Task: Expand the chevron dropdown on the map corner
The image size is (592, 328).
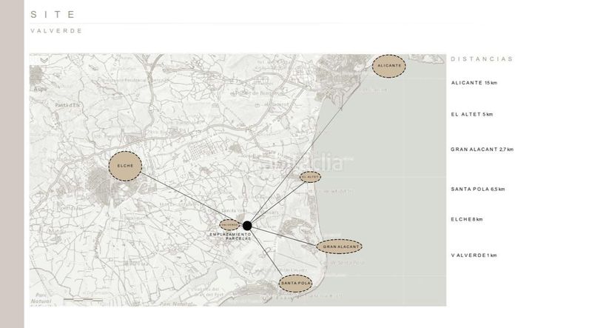Action: point(44,60)
